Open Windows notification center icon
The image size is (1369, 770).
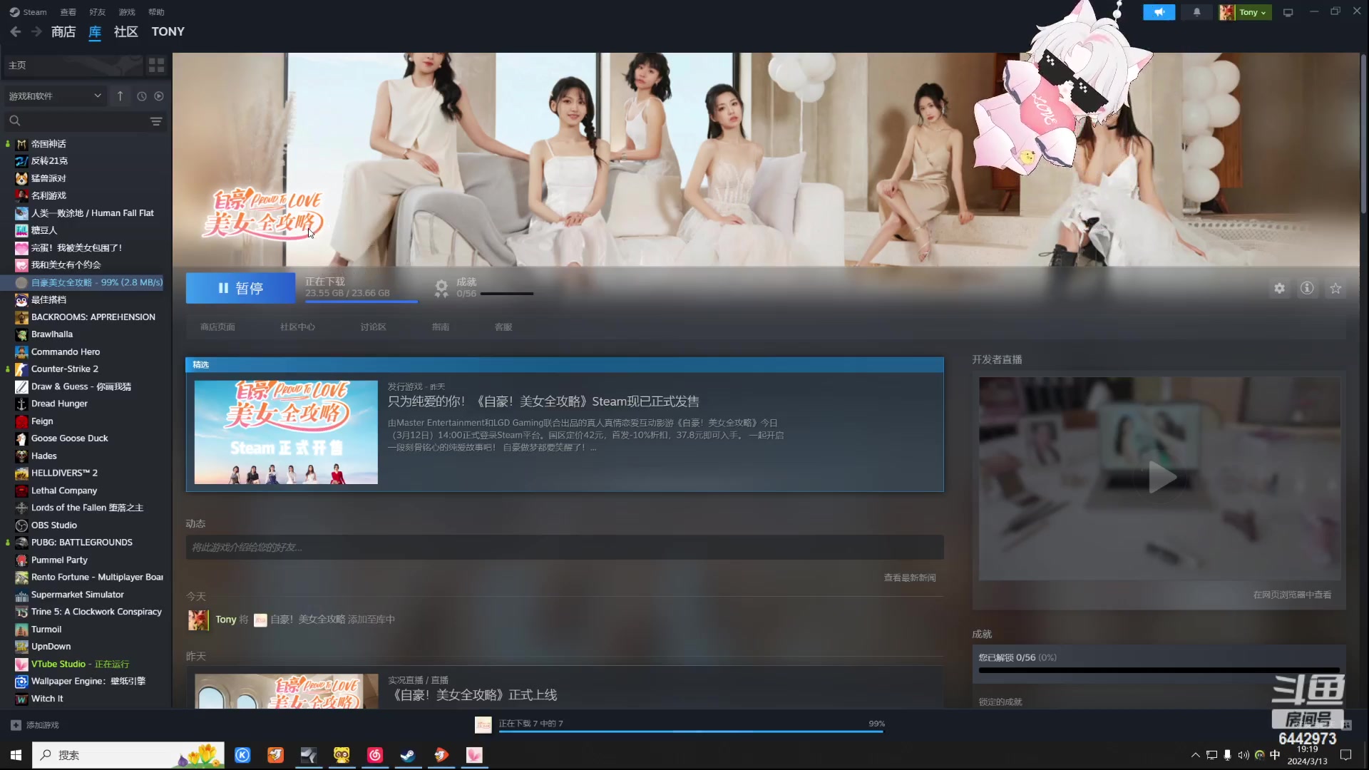1345,755
